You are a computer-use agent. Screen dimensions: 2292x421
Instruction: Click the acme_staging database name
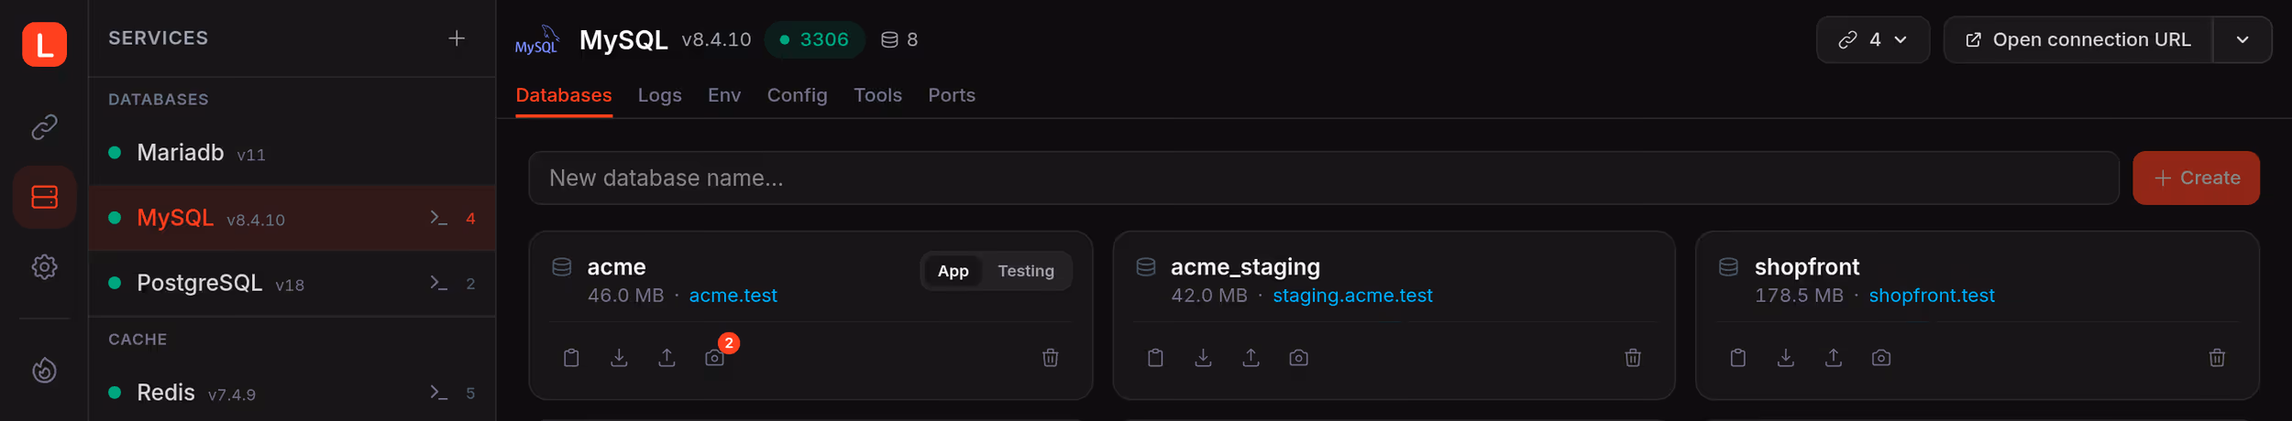tap(1245, 266)
